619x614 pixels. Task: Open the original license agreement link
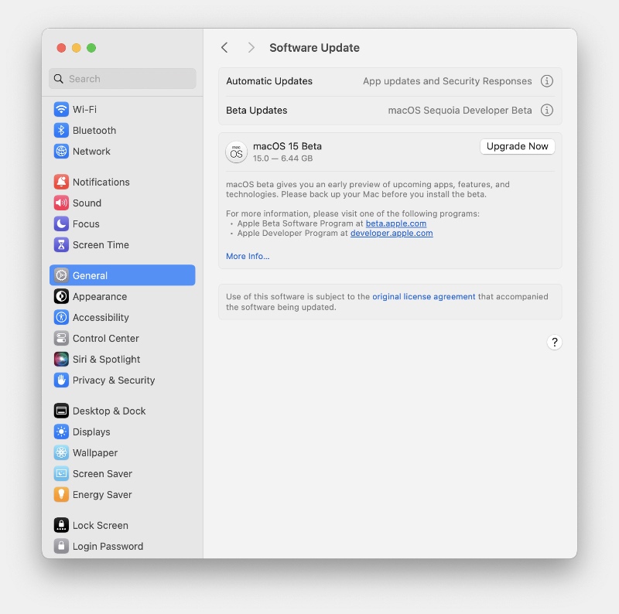coord(423,296)
